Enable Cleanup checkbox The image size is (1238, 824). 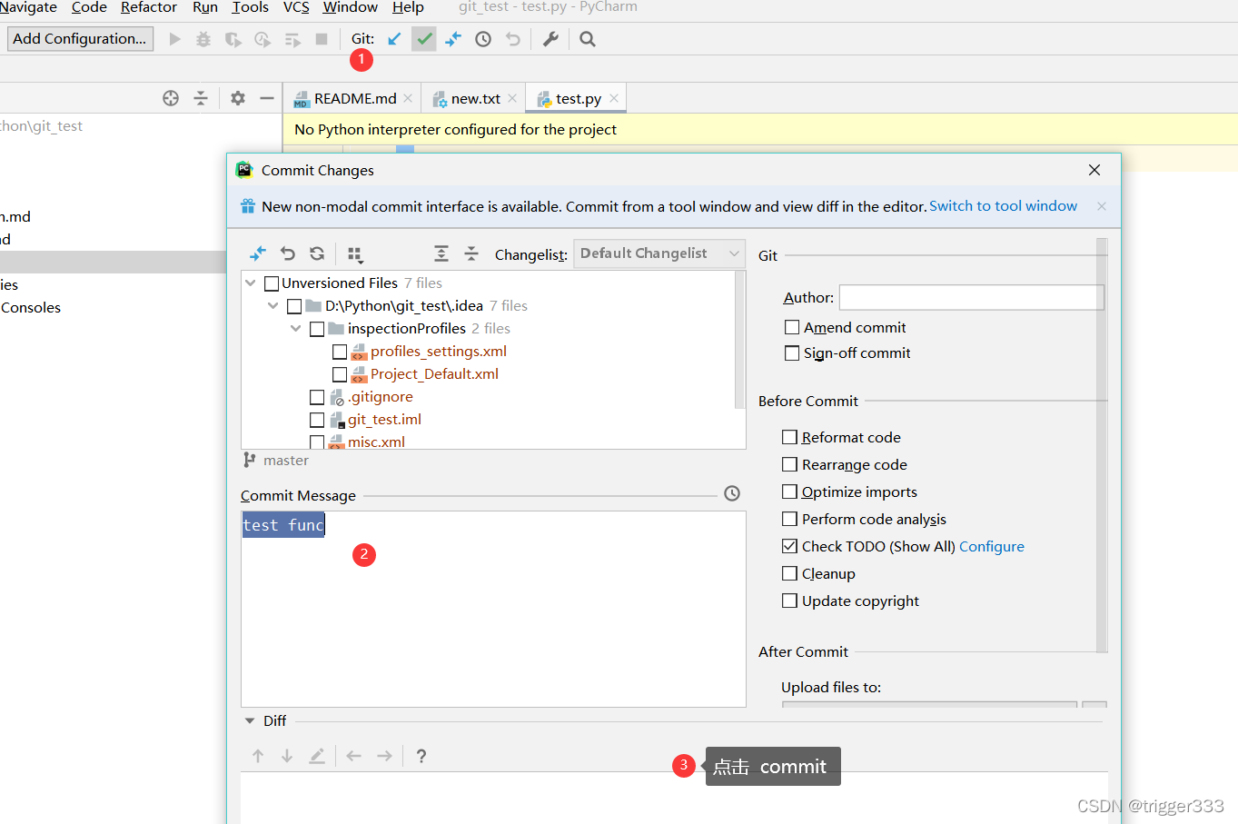pos(790,573)
